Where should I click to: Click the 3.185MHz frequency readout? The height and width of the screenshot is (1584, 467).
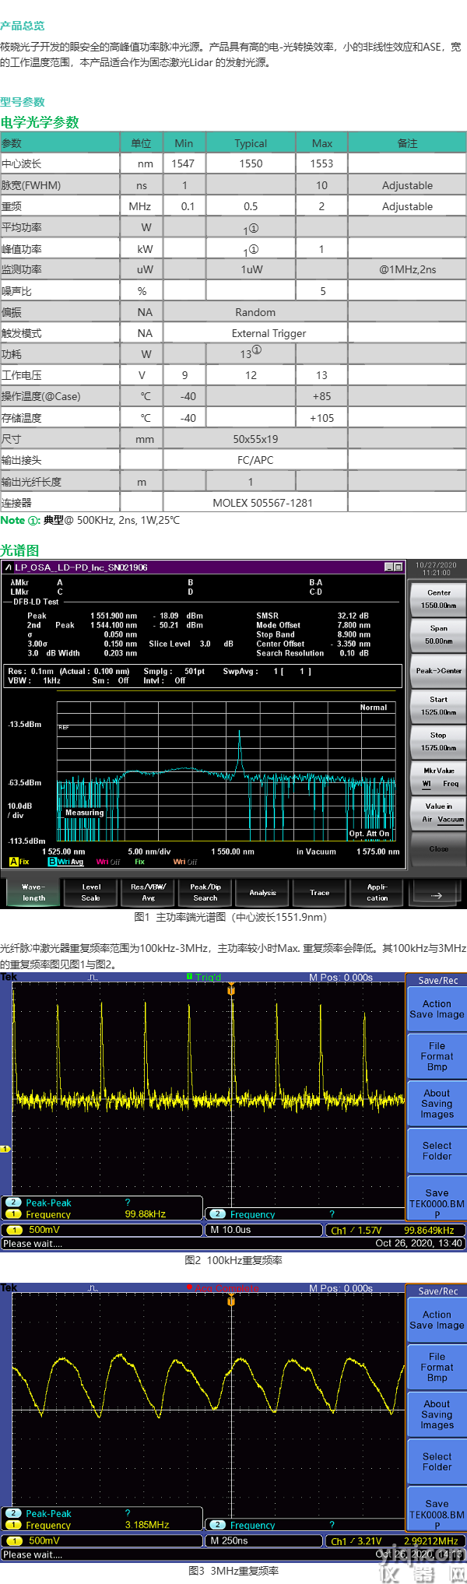coord(147,1524)
